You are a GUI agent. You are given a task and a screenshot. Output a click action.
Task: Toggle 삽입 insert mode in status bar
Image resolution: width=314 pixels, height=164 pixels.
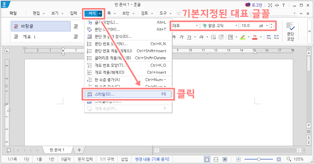click(124, 159)
